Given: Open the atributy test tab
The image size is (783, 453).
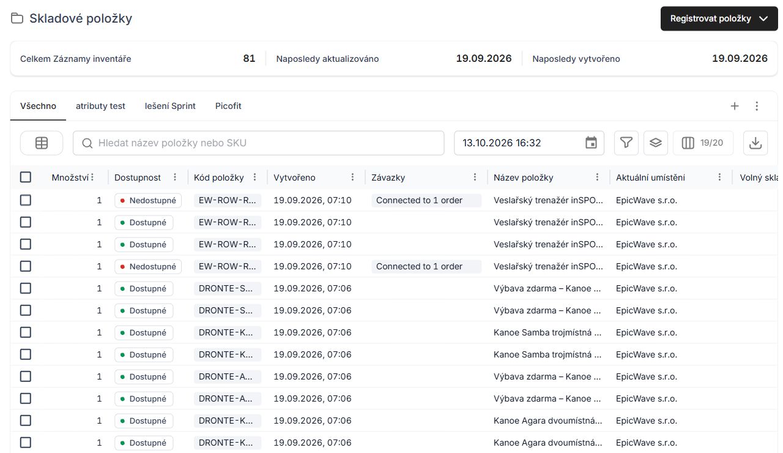Looking at the screenshot, I should (100, 106).
